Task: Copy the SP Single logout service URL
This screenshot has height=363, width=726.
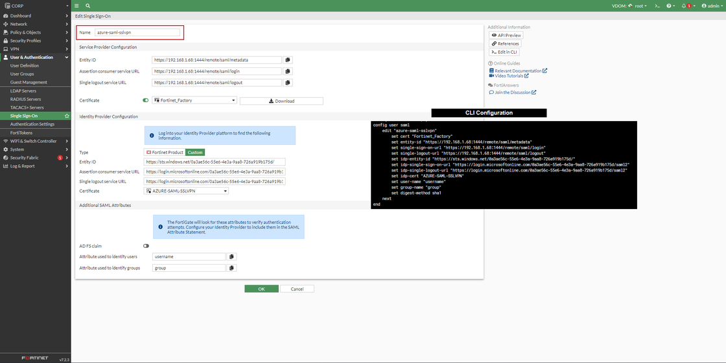Action: click(288, 83)
